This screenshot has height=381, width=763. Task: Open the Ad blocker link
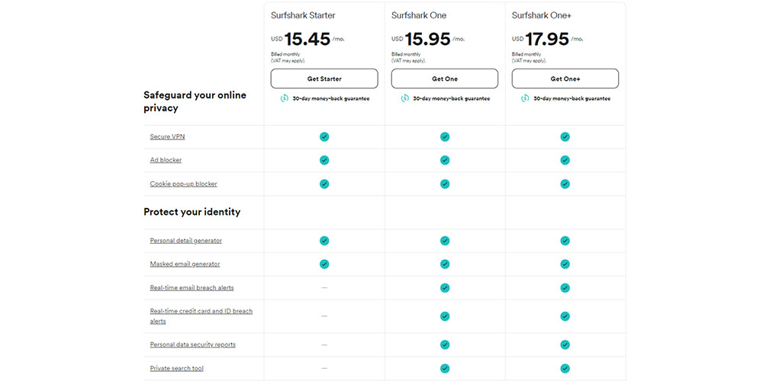tap(166, 160)
